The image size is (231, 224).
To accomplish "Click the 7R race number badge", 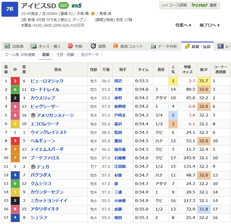I will click(x=10, y=9).
